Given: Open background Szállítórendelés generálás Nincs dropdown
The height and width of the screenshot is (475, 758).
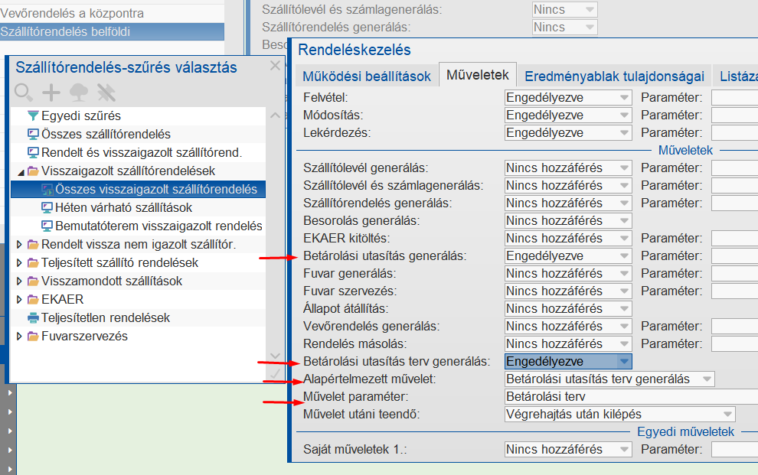Looking at the screenshot, I should pyautogui.click(x=564, y=27).
